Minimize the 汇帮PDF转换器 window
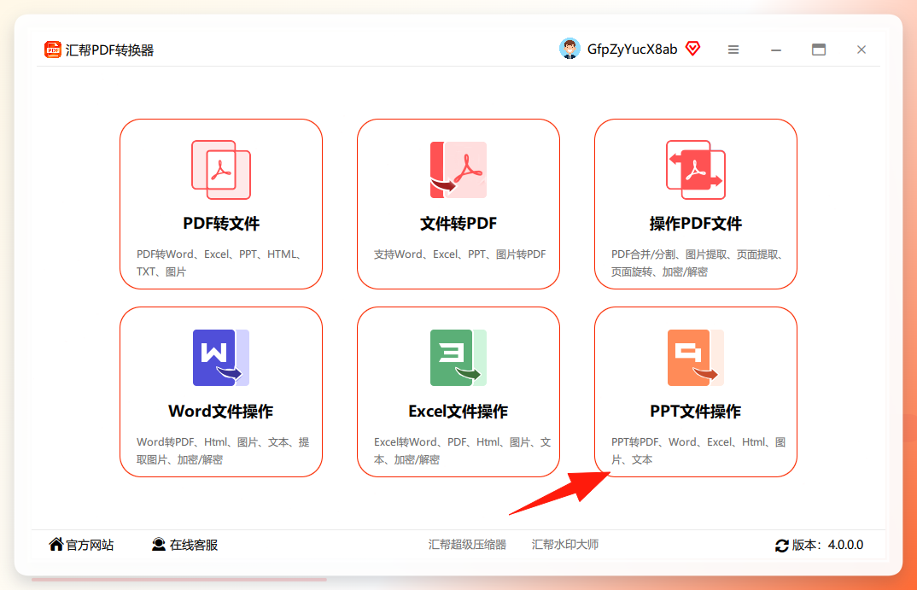The width and height of the screenshot is (917, 590). pyautogui.click(x=776, y=50)
